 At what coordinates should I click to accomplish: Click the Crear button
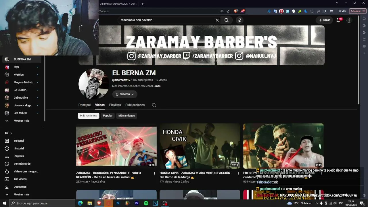[324, 20]
